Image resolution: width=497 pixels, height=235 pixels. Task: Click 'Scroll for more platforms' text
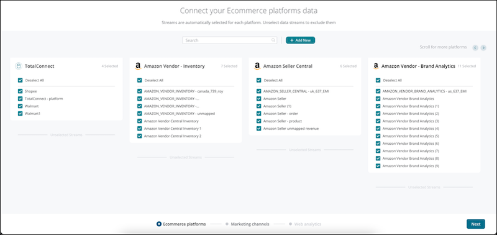point(443,47)
